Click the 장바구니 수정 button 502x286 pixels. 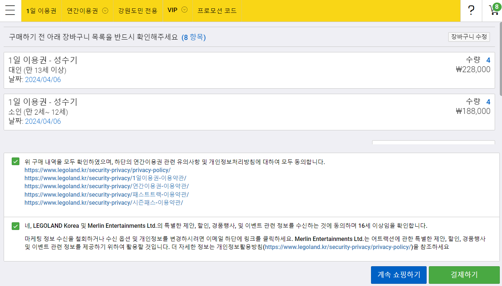point(469,37)
